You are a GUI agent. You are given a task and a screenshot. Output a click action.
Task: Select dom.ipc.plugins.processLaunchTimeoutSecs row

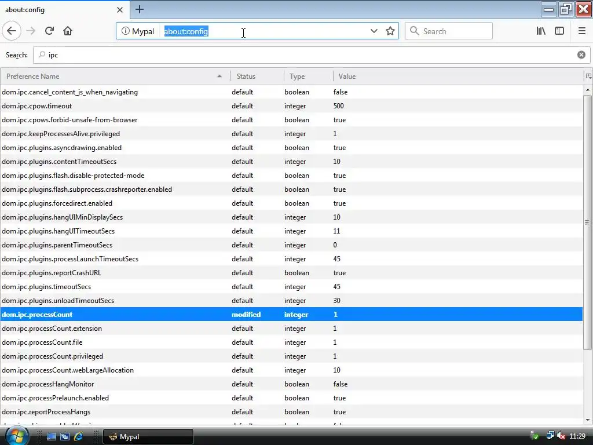point(291,259)
